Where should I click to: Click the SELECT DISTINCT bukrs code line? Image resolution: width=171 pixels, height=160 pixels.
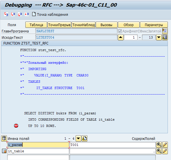click(x=60, y=113)
